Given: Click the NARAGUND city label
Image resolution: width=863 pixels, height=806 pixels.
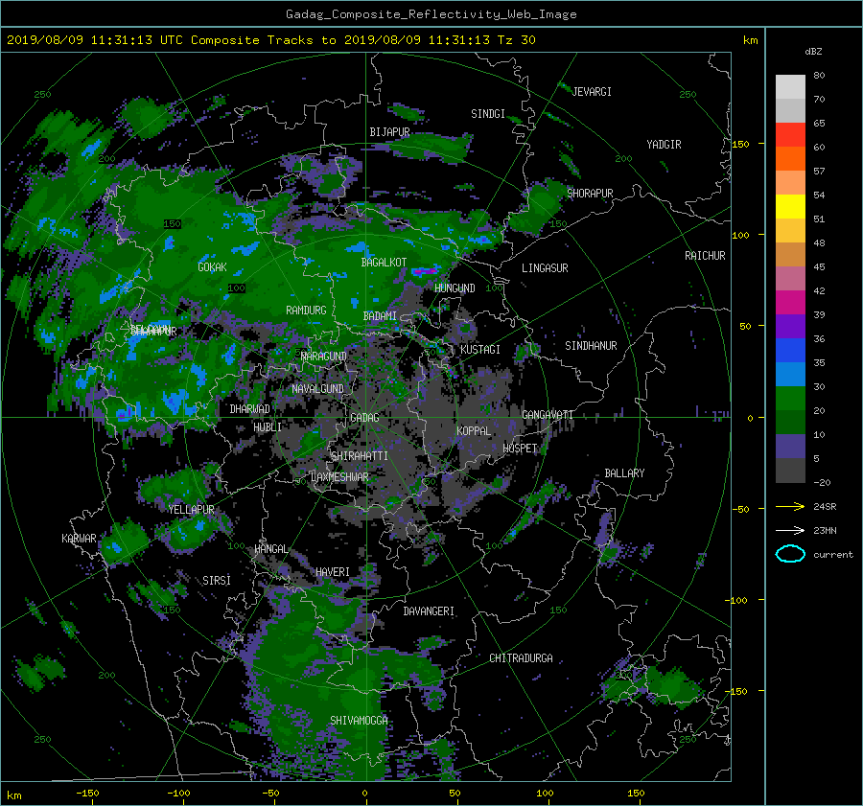Looking at the screenshot, I should coord(324,357).
